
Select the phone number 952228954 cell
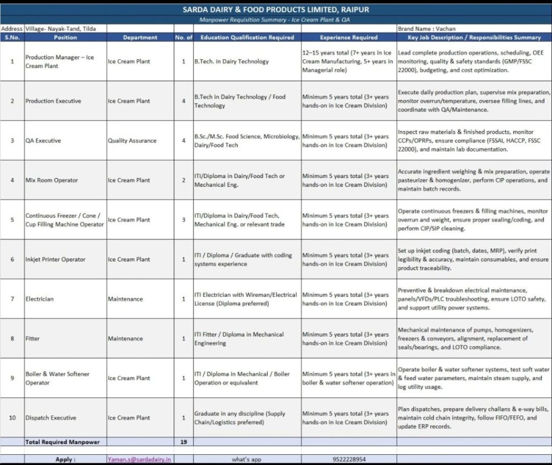(x=349, y=460)
